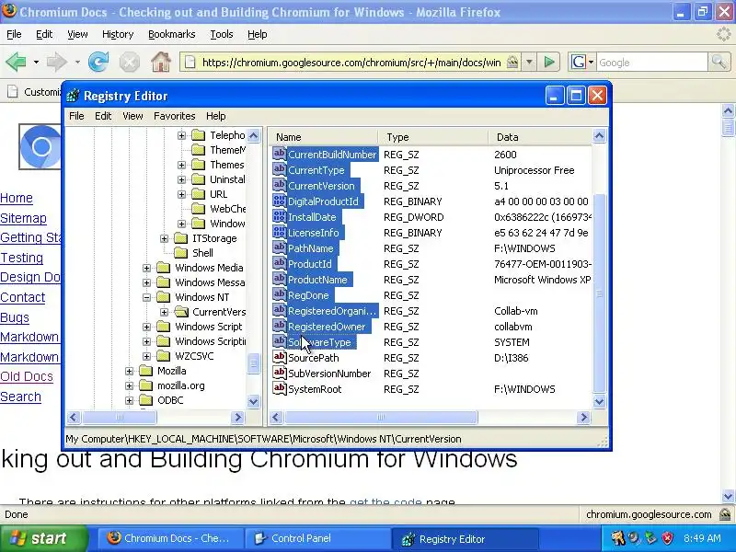Switch to Control Panel taskbar button

(x=317, y=538)
